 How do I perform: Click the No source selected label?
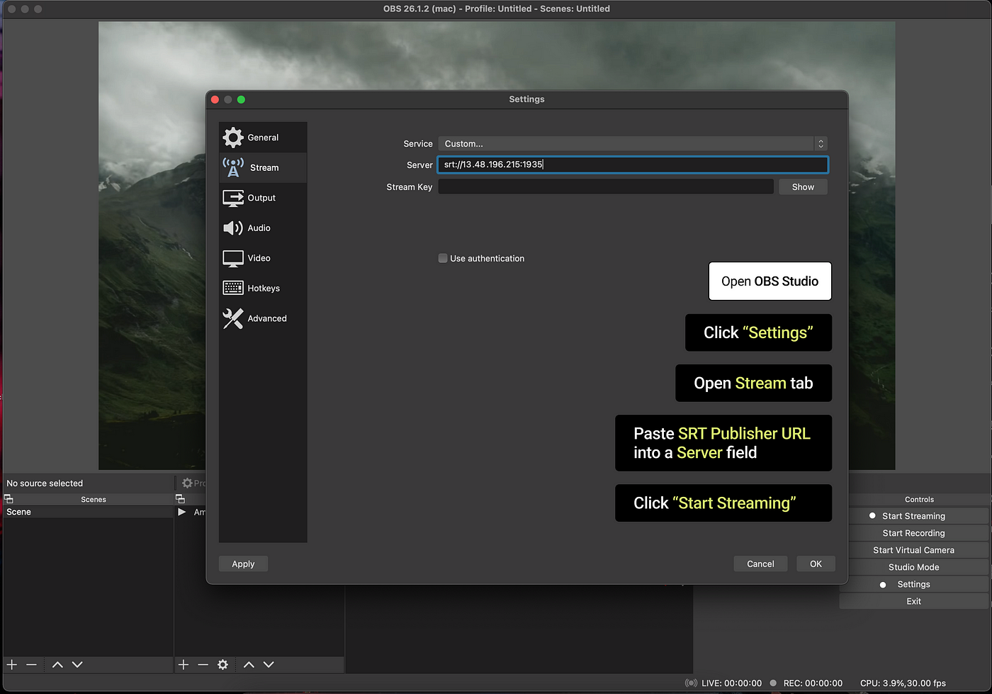(45, 483)
